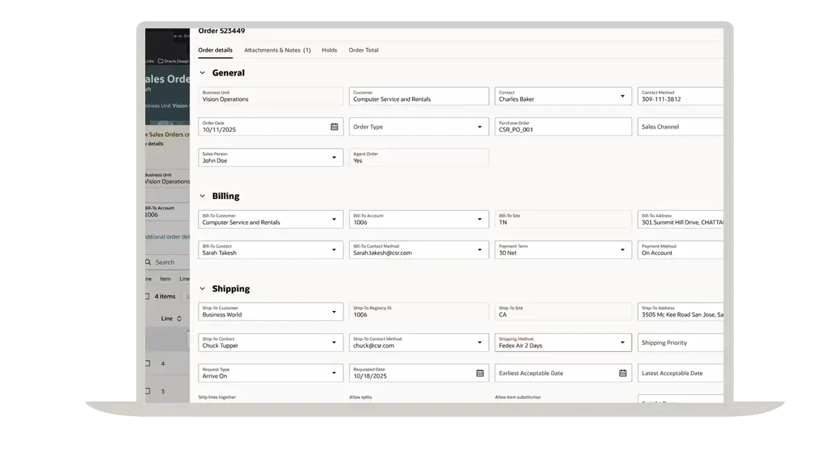Collapse the Billing section
The image size is (821, 463).
pyautogui.click(x=203, y=196)
